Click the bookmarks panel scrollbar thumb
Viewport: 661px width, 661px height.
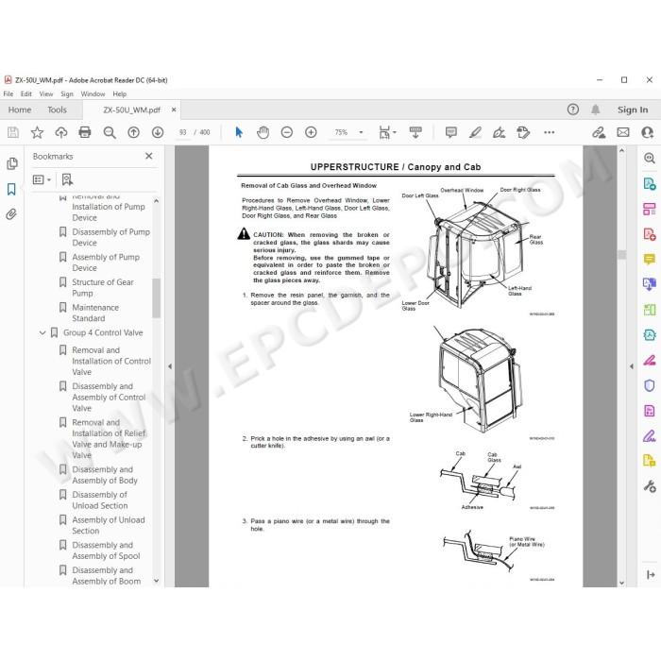156,297
